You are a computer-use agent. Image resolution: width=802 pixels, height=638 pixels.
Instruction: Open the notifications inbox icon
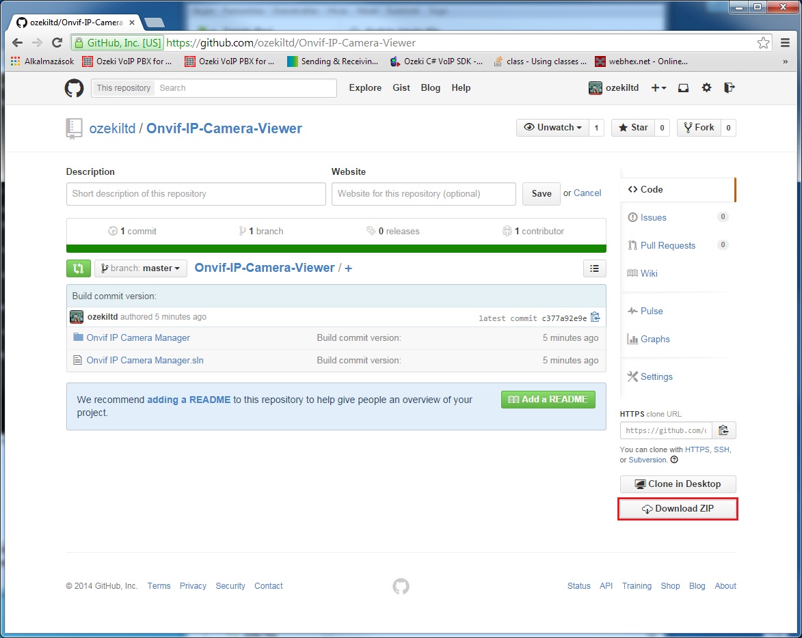point(683,87)
